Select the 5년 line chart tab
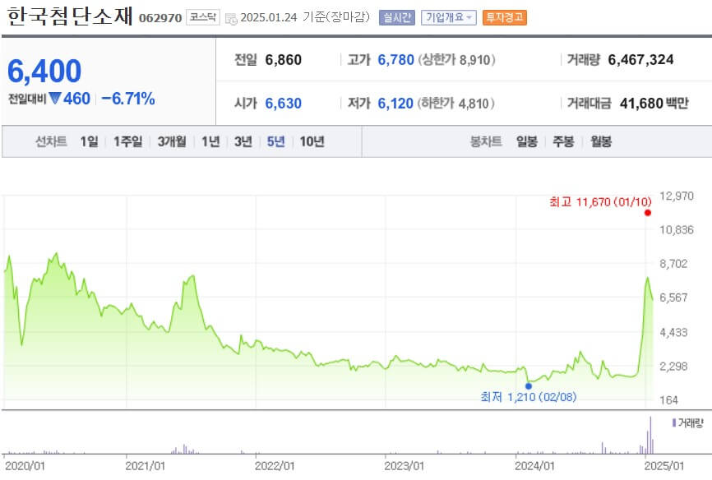The image size is (712, 480). point(275,141)
